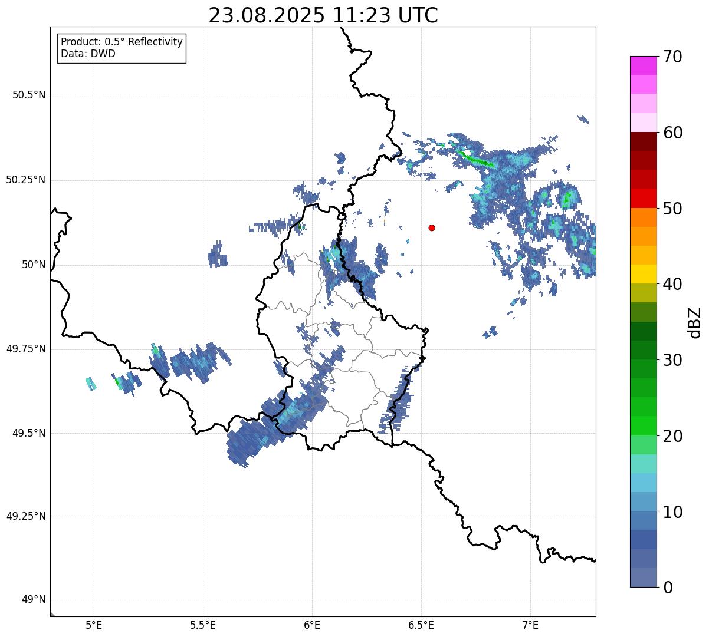Click the colorbar tick label '50'
This screenshot has width=709, height=637.
pos(673,209)
